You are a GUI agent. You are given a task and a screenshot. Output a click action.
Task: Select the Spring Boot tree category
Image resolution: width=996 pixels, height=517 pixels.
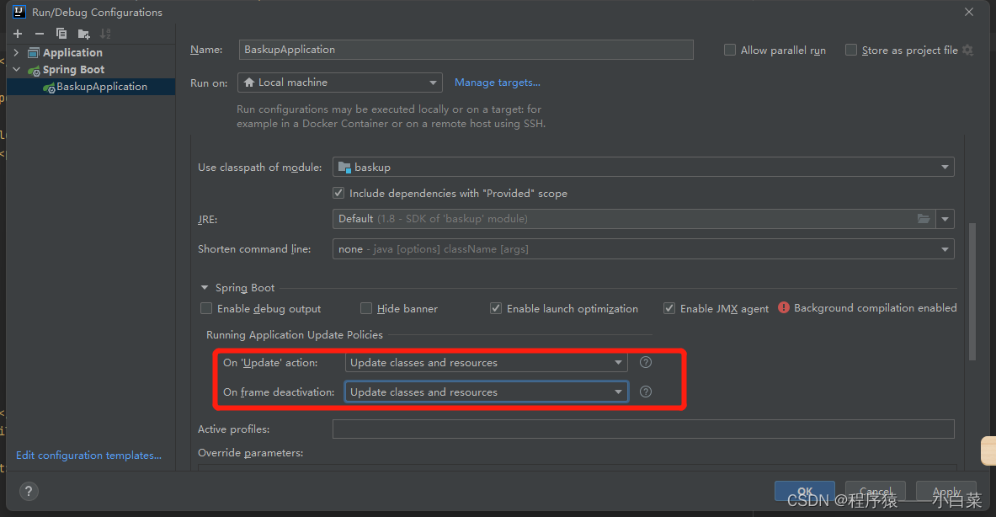click(73, 70)
